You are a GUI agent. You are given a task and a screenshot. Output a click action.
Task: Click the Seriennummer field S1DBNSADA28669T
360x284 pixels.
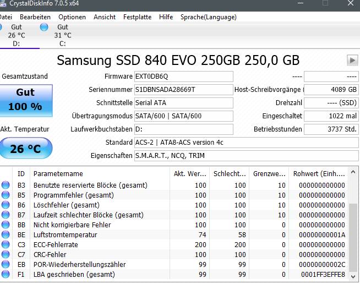[184, 90]
